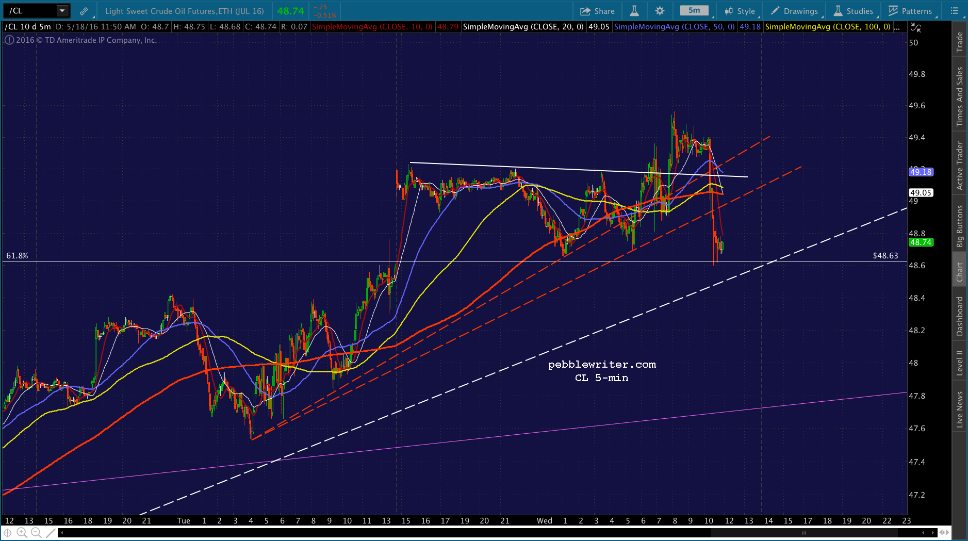Click the Light Sweet Crude Oil Futures description
The image size is (968, 541).
pyautogui.click(x=184, y=11)
